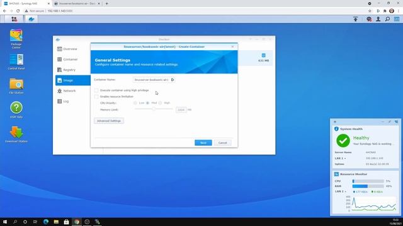Open Windows taskbar search
403x226 pixels.
tap(15, 222)
